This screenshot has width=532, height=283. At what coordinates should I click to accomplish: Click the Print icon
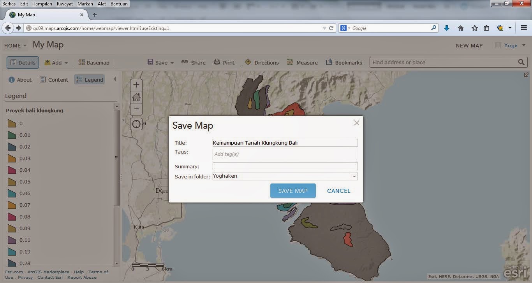217,62
